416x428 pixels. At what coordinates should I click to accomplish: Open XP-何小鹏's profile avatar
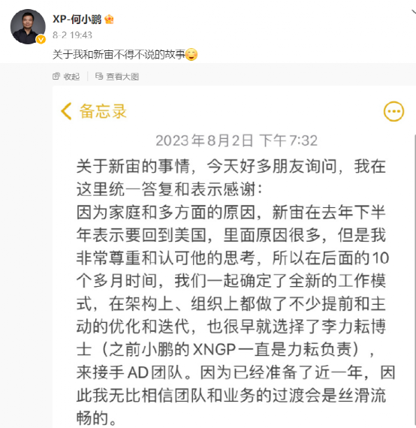28,26
